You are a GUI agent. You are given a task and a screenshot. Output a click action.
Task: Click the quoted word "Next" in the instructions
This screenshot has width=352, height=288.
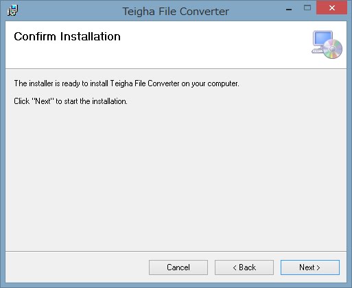pyautogui.click(x=43, y=101)
